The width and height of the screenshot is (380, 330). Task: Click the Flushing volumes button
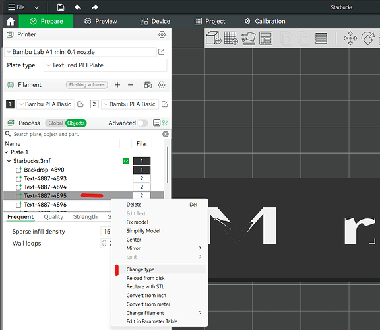tap(87, 85)
